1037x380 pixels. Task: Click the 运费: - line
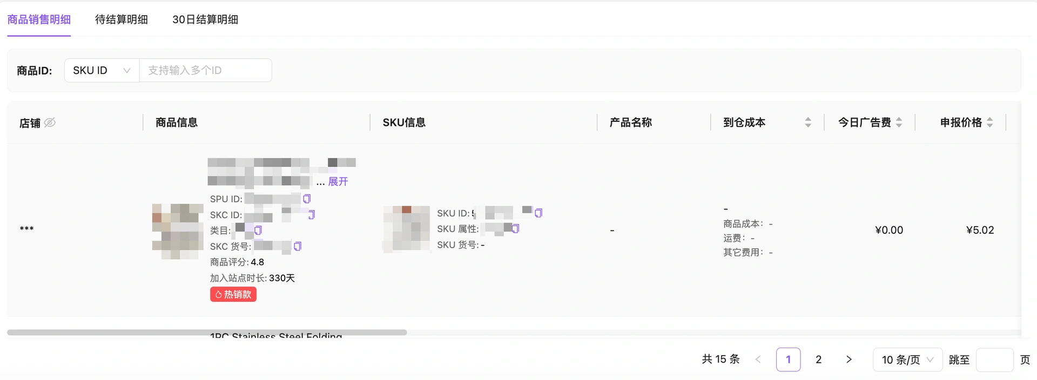coord(739,238)
